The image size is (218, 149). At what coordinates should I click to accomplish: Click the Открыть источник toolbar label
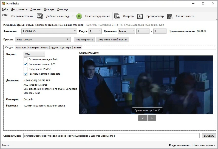click(22, 16)
